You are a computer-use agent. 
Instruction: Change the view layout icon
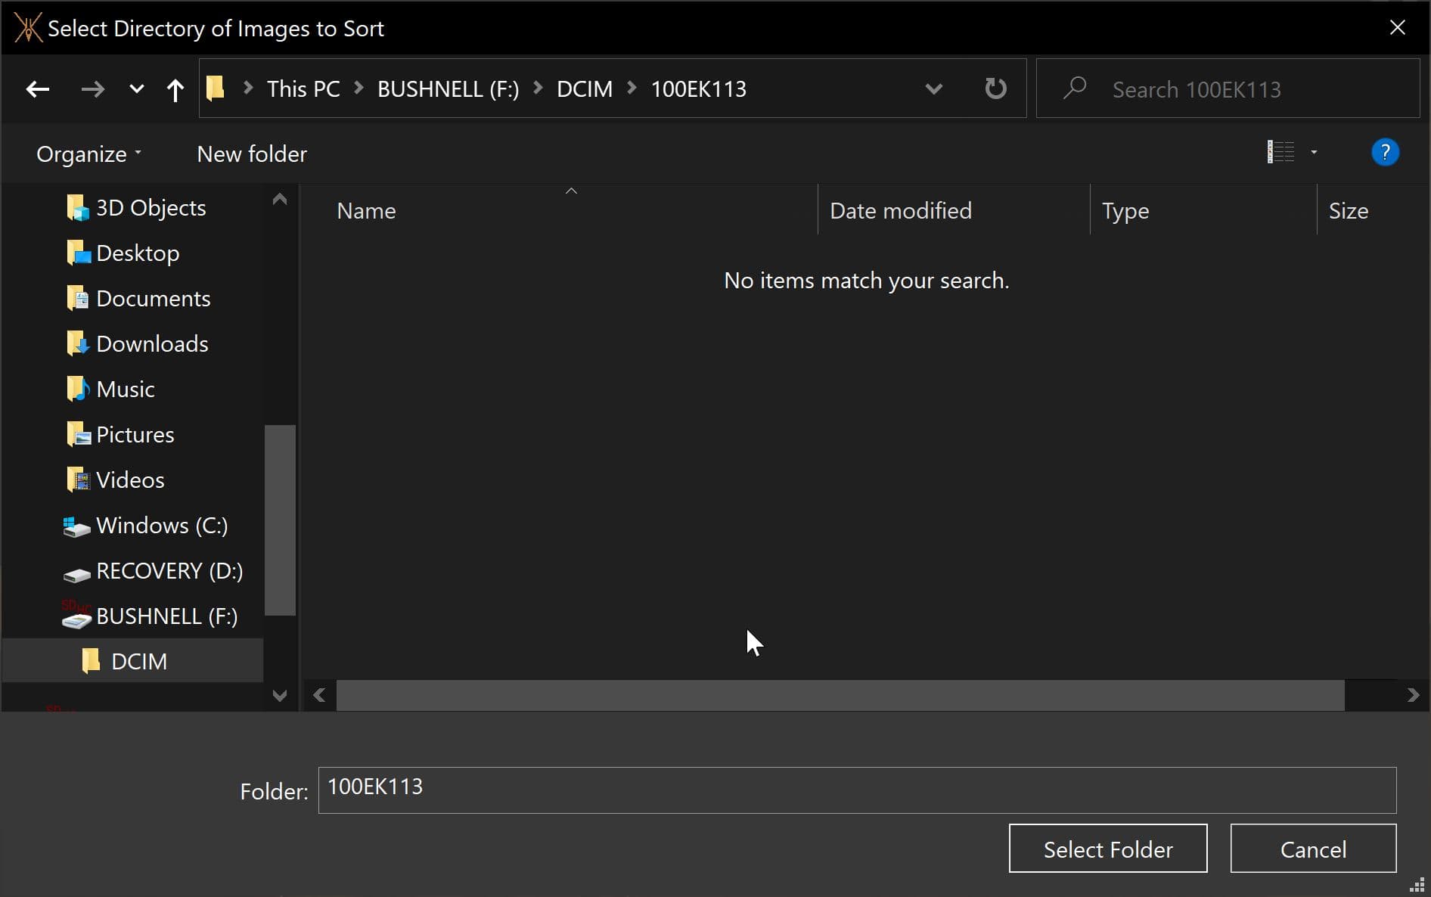pyautogui.click(x=1280, y=152)
